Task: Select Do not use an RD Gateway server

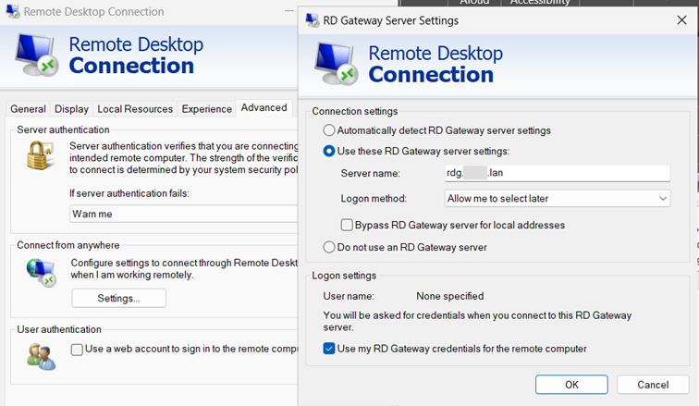Action: click(x=328, y=247)
